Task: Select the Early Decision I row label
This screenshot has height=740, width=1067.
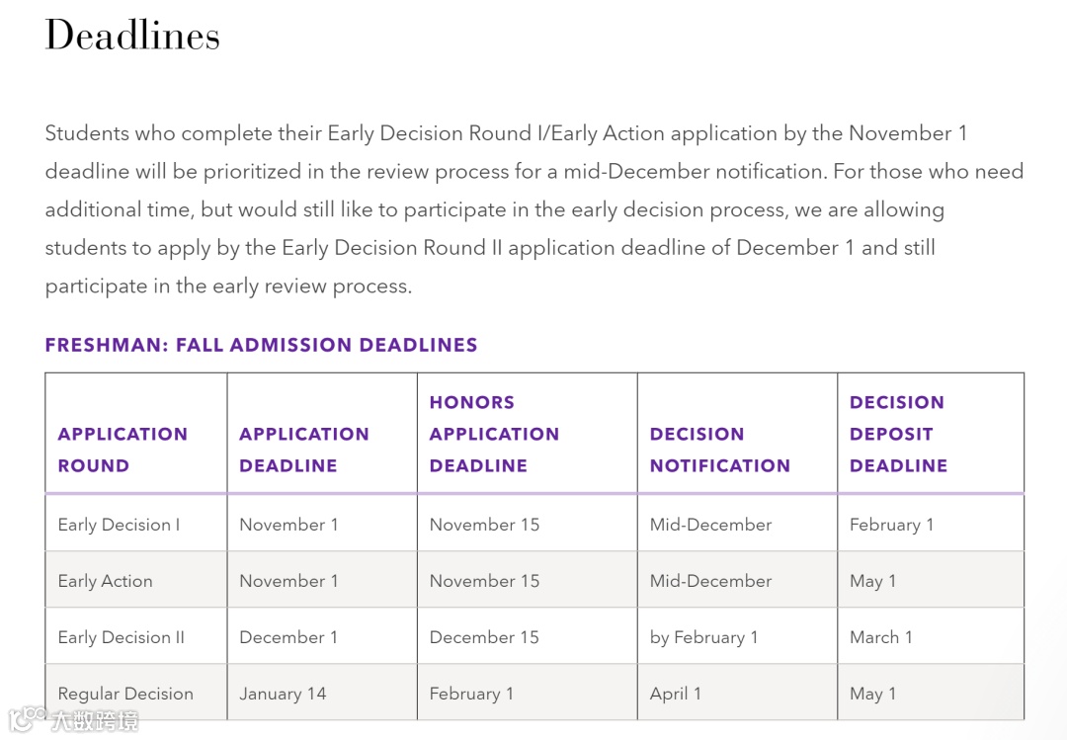Action: point(119,525)
